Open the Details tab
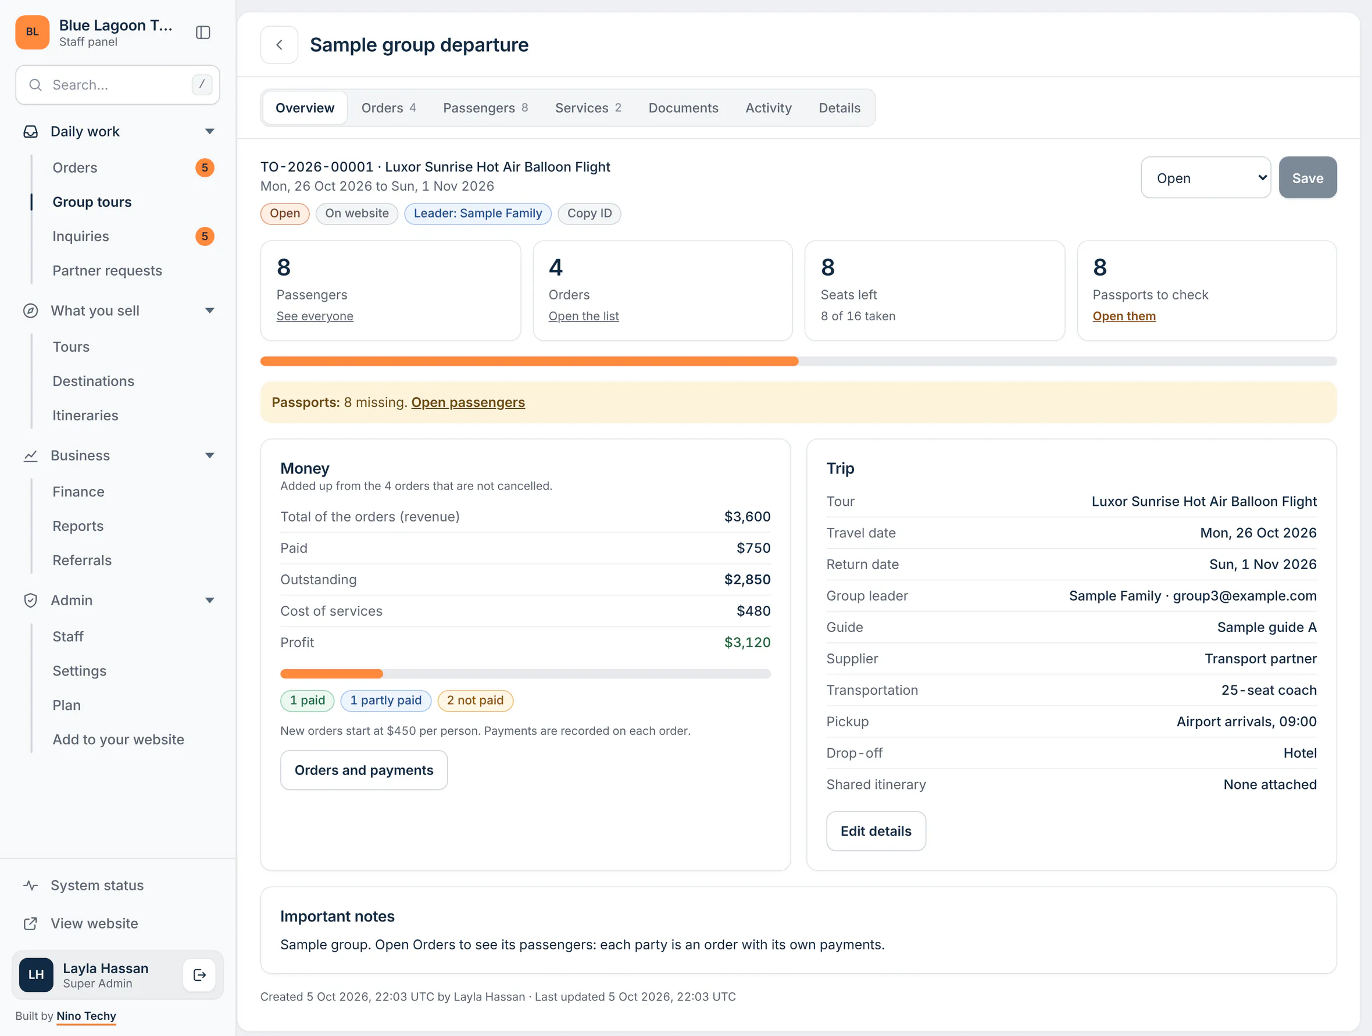This screenshot has height=1036, width=1372. [839, 108]
